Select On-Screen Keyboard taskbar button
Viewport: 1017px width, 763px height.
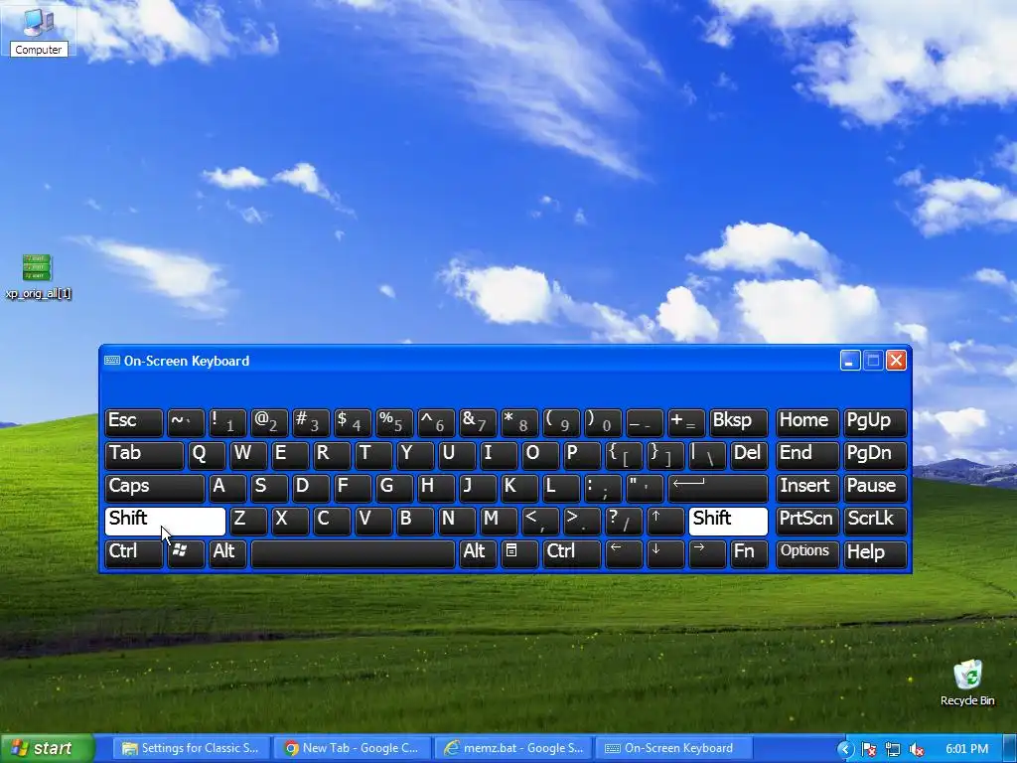674,748
